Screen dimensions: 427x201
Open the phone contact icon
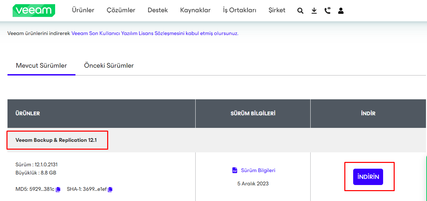click(327, 11)
